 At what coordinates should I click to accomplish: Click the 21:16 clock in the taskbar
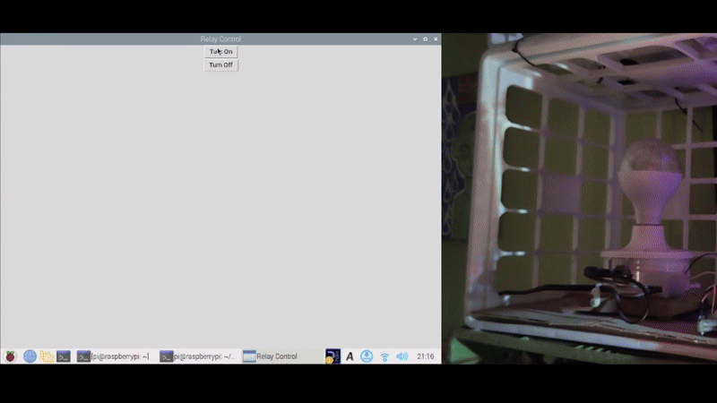click(426, 356)
